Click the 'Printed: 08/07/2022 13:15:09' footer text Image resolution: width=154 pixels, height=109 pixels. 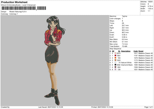(102, 107)
